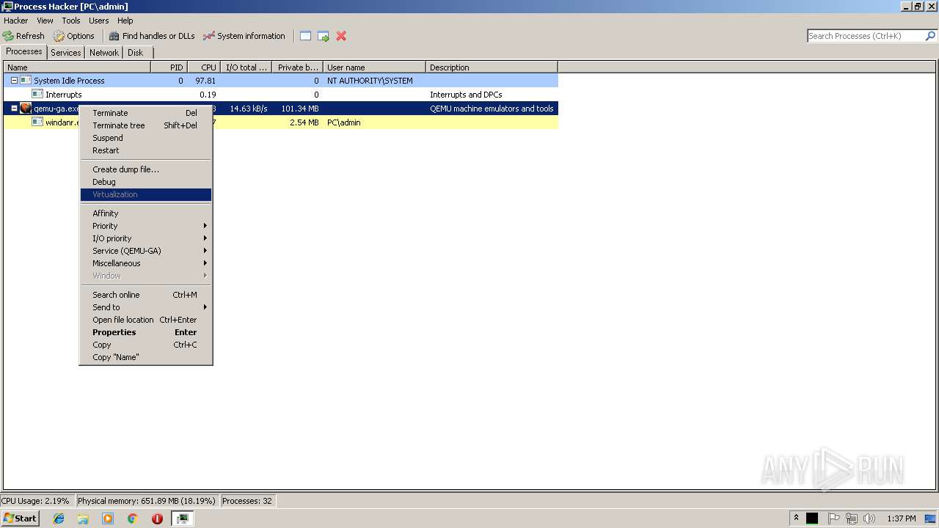Open System information window
Screen dimensions: 939x528
click(x=244, y=36)
